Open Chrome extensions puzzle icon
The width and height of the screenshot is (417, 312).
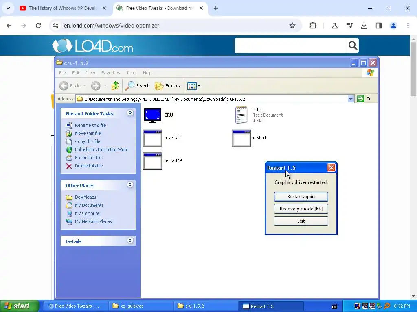313,26
